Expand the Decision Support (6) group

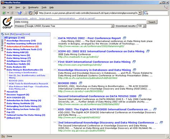click(5, 94)
